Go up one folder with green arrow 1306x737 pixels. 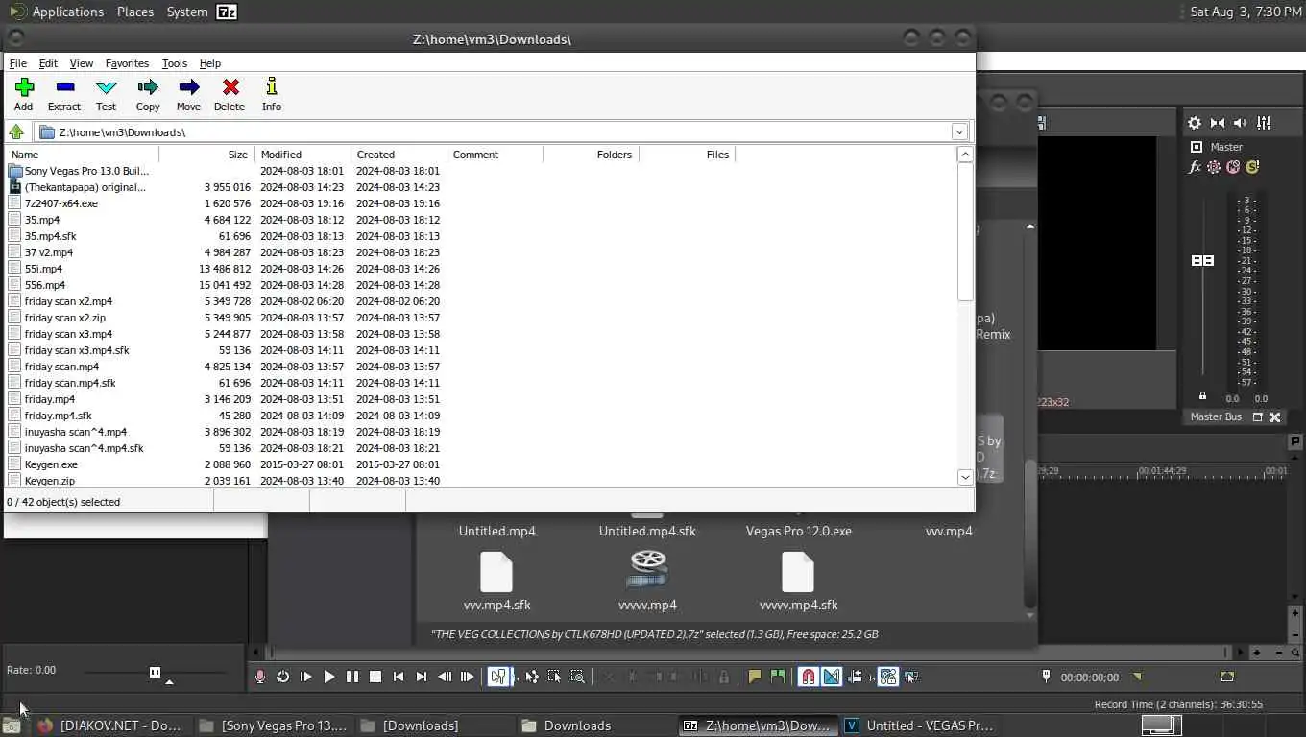[16, 131]
